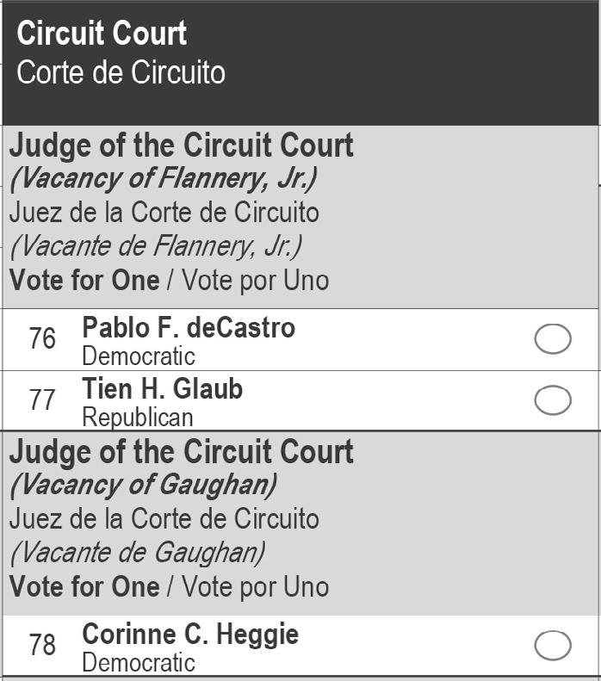Click the Corte de Circuito subtitle

121,72
